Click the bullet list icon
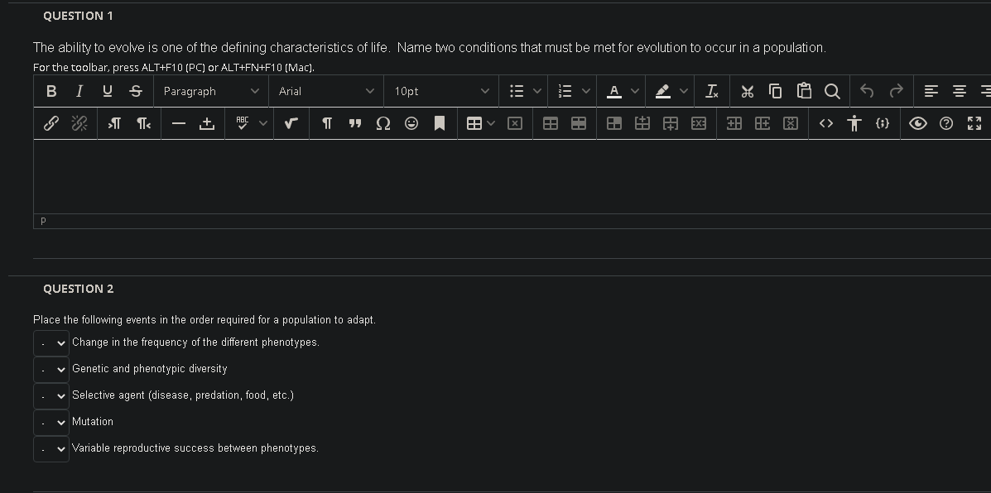Image resolution: width=991 pixels, height=493 pixels. tap(517, 92)
